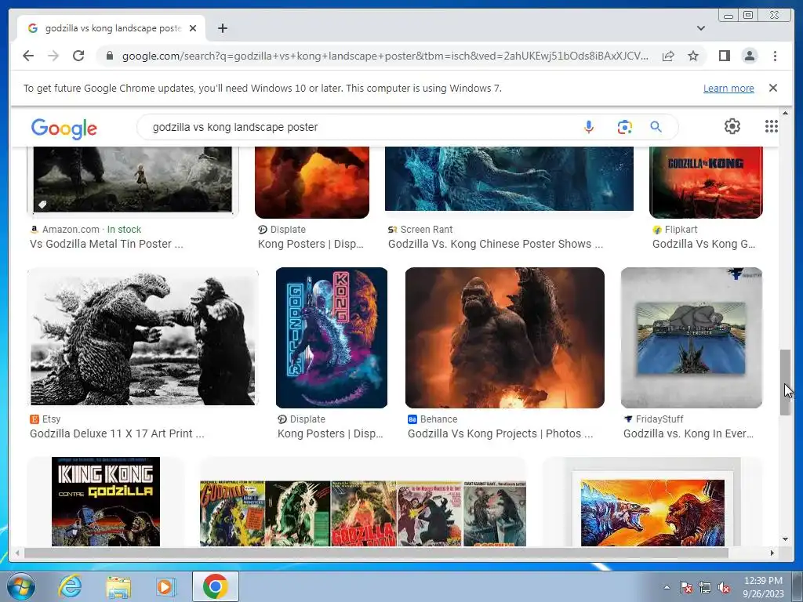Click the Amazon.com In stock label
Image resolution: width=803 pixels, height=602 pixels.
click(x=85, y=230)
